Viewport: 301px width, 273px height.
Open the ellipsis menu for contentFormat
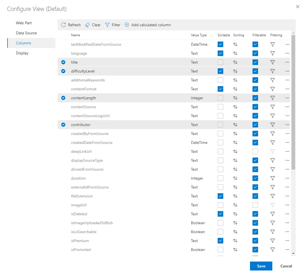[x=287, y=89]
